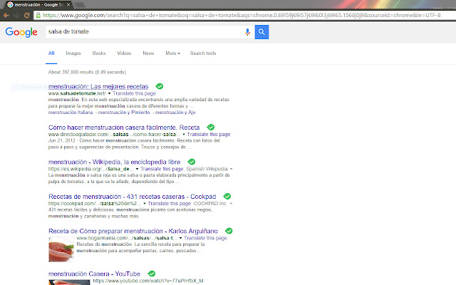
Task: Select the All results tab
Action: pyautogui.click(x=51, y=53)
